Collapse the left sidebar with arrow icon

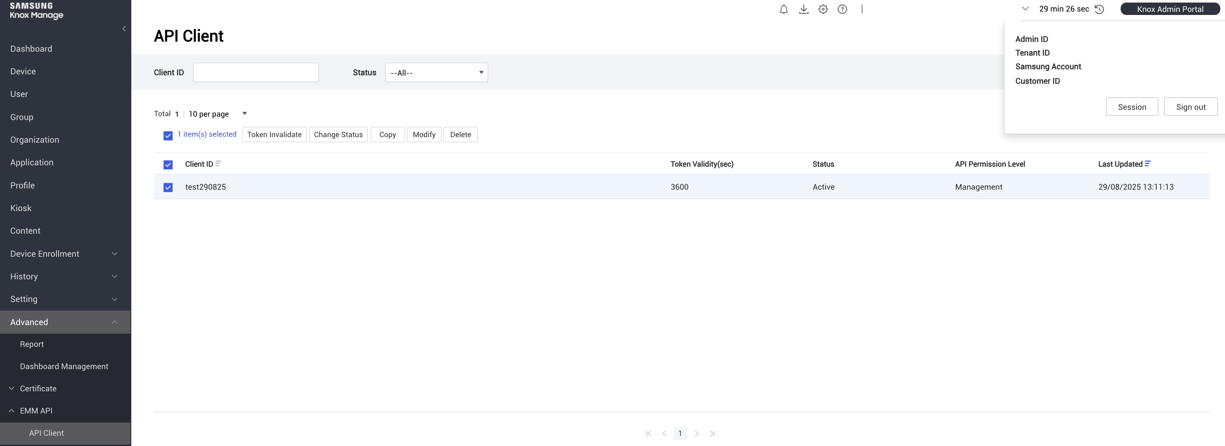(x=124, y=29)
